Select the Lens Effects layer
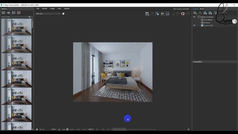This screenshot has height=134, width=238. (208, 20)
